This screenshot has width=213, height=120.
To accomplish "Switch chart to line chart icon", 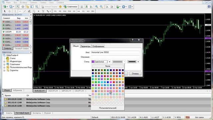I will point(91,7).
